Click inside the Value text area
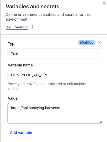This screenshot has height=142, width=107. (55, 113)
